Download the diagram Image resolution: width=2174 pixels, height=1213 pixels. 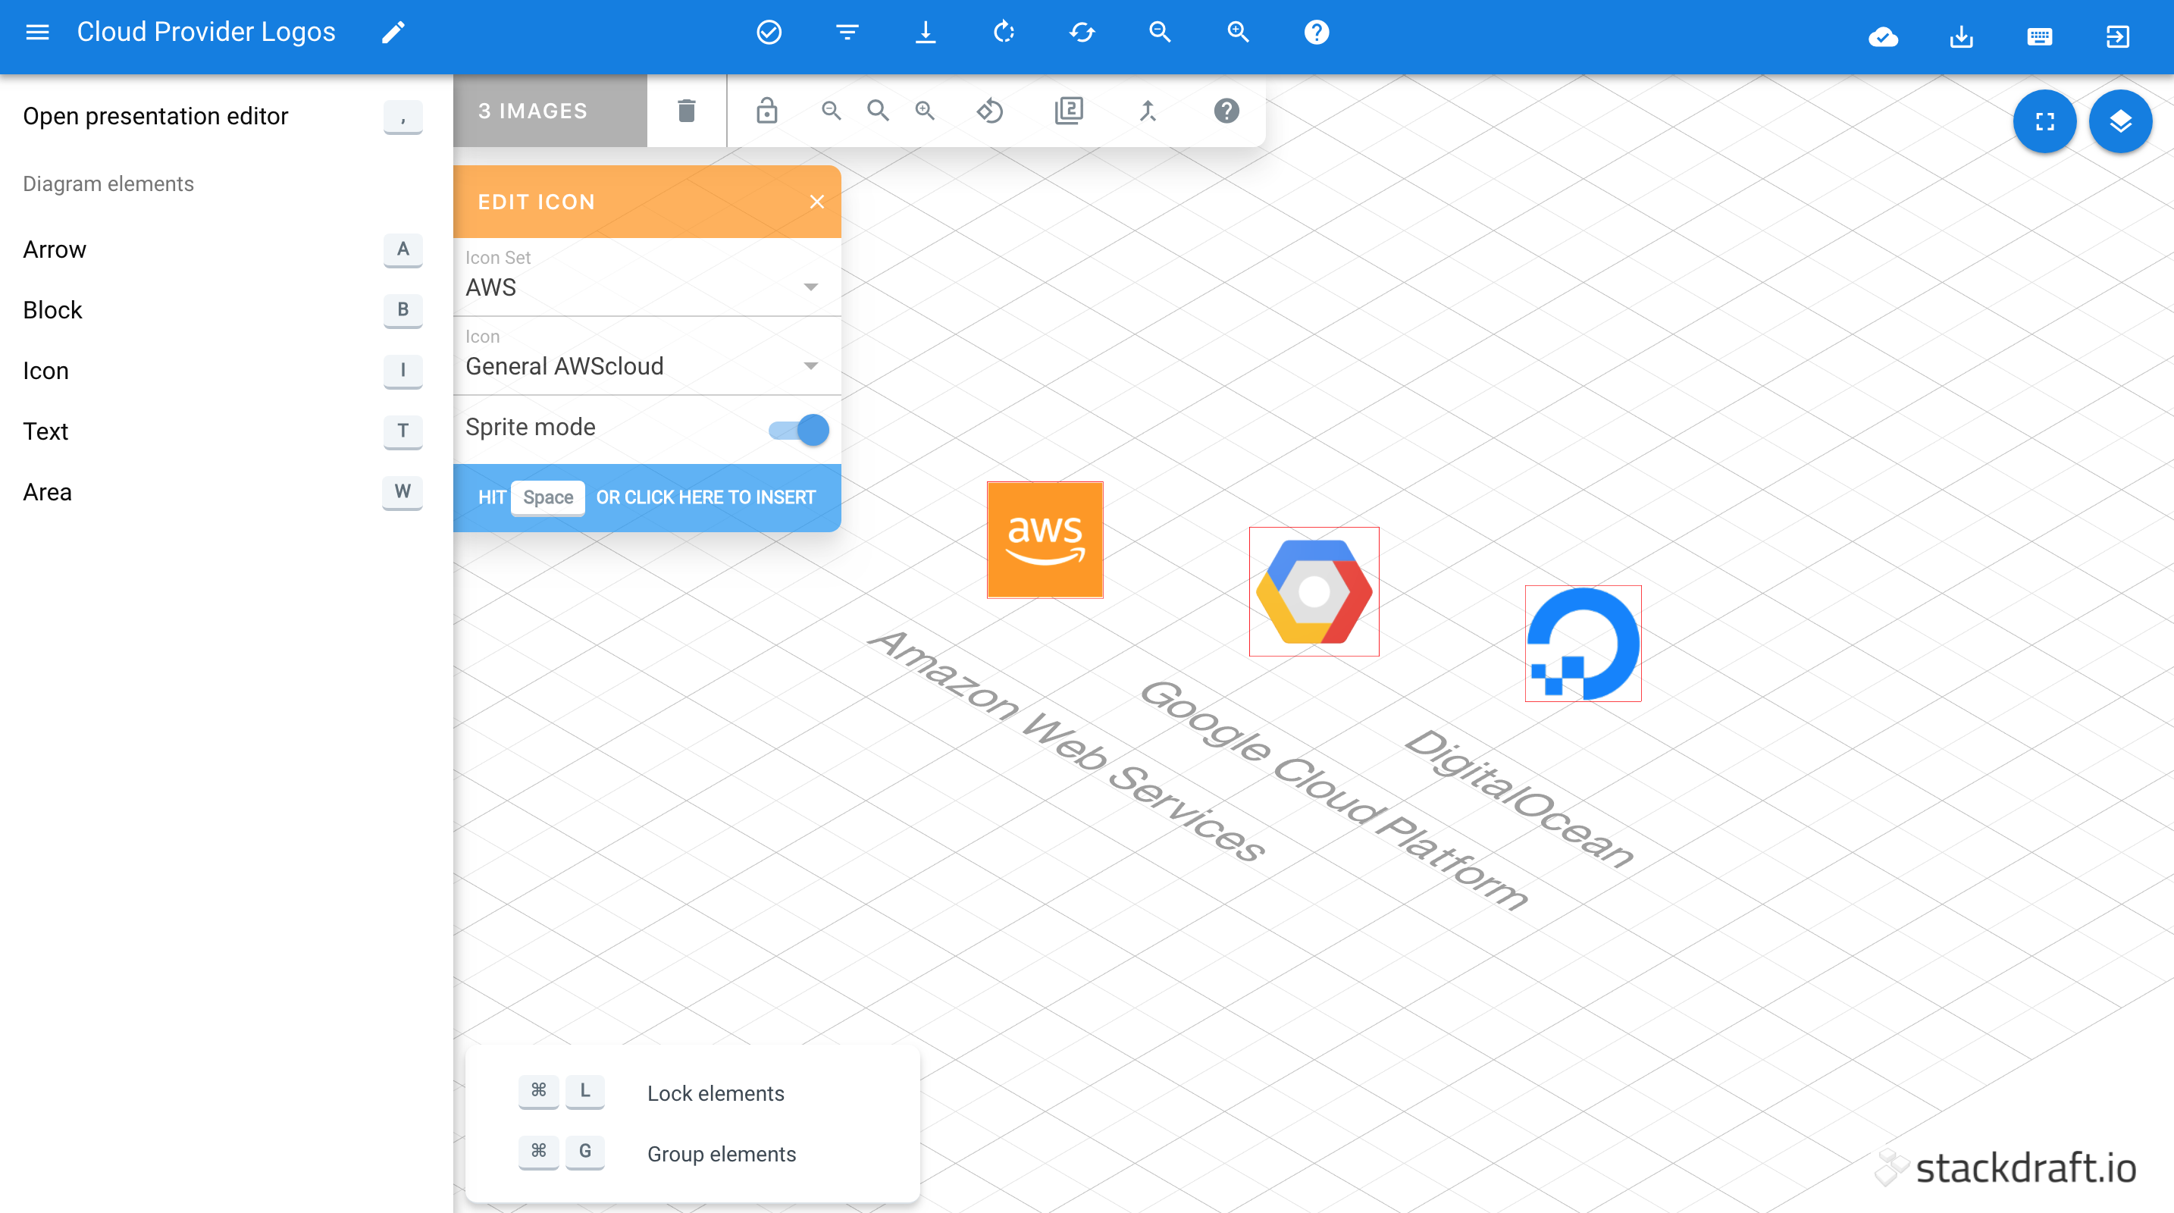pyautogui.click(x=1961, y=36)
